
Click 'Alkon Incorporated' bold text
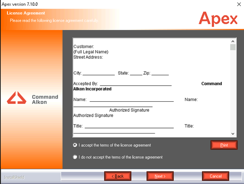tap(92, 89)
